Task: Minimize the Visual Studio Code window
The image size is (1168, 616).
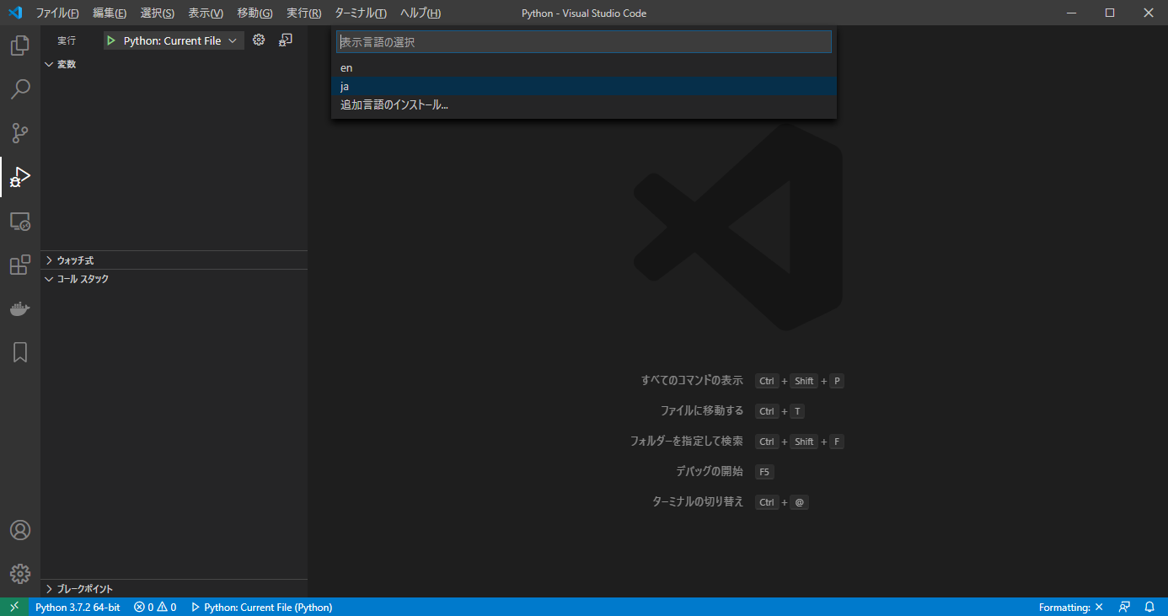Action: pos(1071,13)
